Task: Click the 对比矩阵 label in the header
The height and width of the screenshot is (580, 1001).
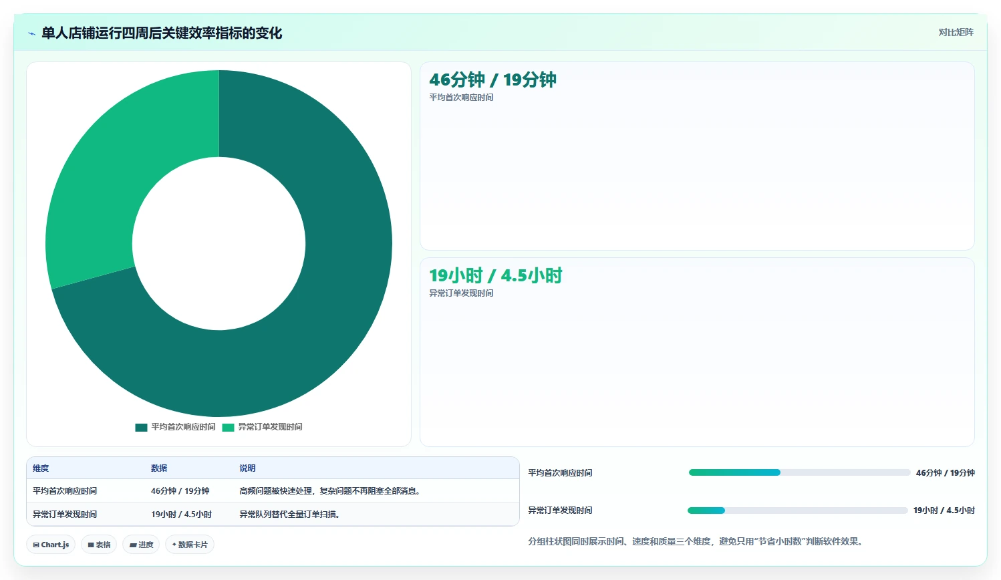Action: click(x=956, y=32)
